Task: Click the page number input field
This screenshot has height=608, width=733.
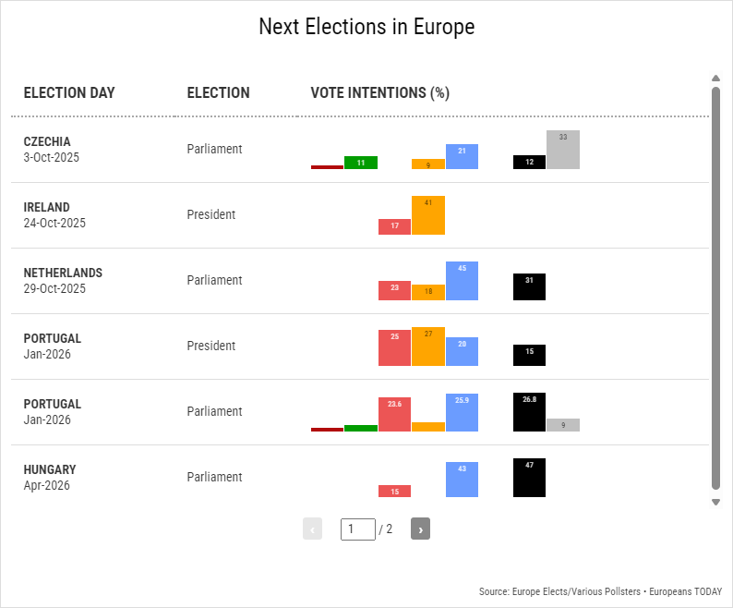Action: (x=357, y=529)
